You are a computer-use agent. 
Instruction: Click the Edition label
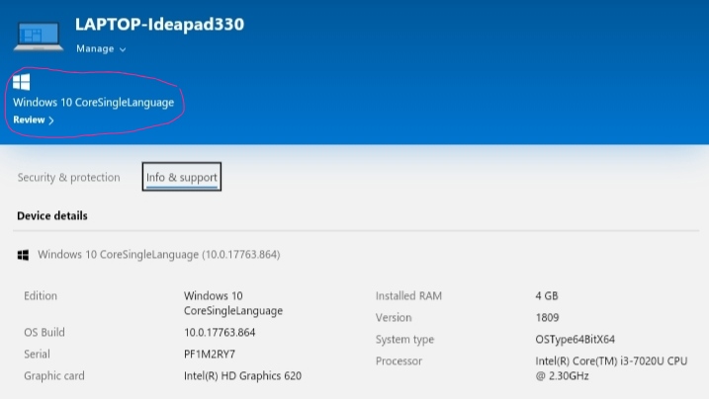click(x=41, y=296)
